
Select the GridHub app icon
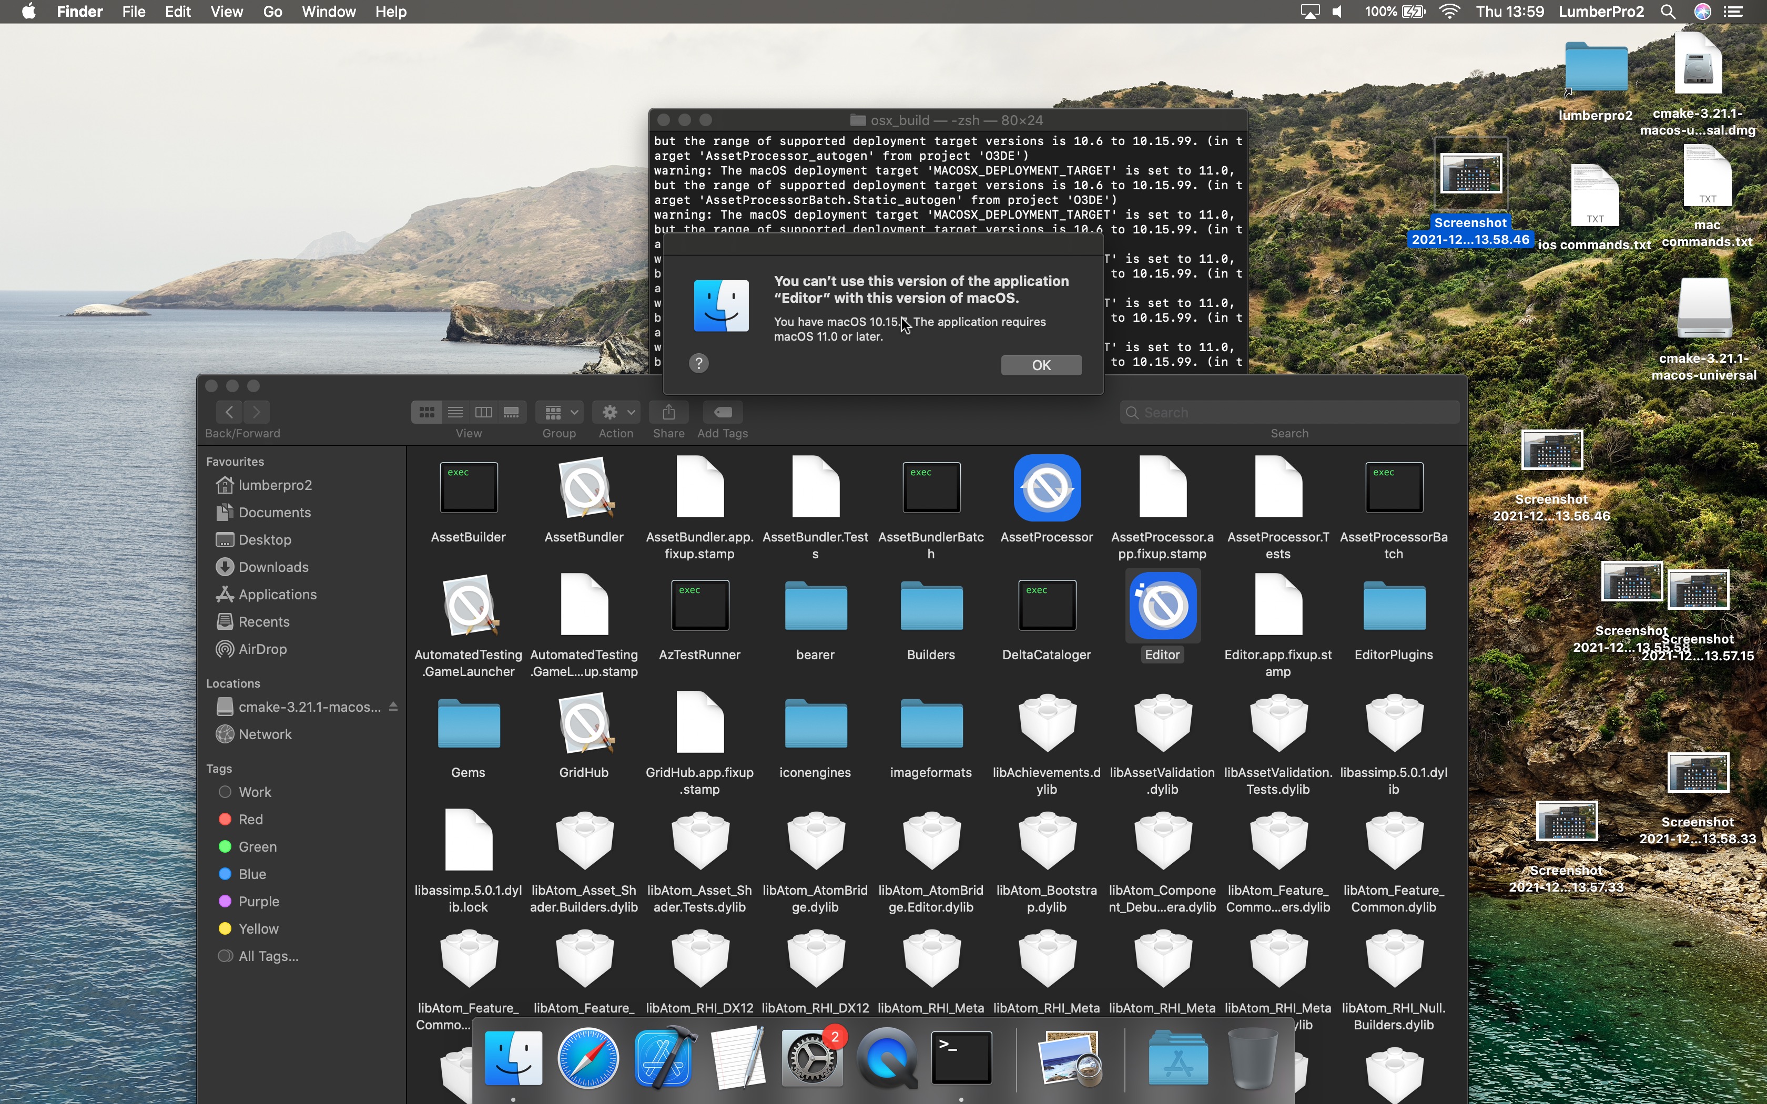[584, 723]
